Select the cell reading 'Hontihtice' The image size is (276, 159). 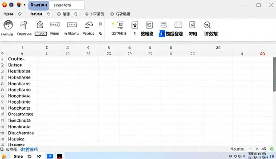[22, 71]
